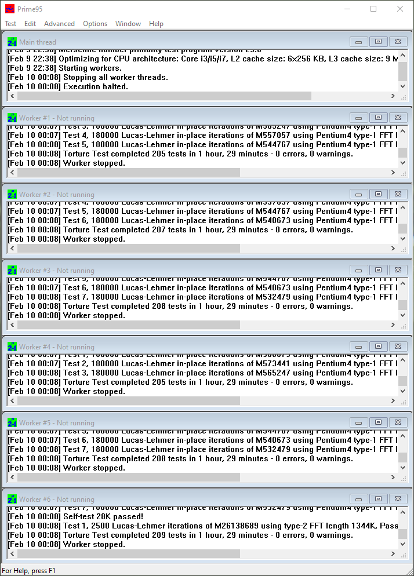Maximize the Worker #4 child window
This screenshot has height=576, width=414.
click(378, 347)
